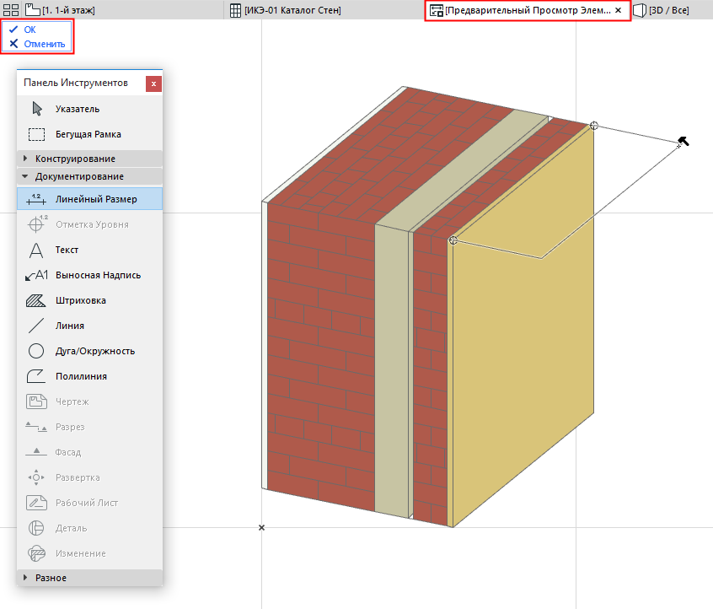713x609 pixels.
Task: Choose the Линия line tool
Action: click(89, 326)
